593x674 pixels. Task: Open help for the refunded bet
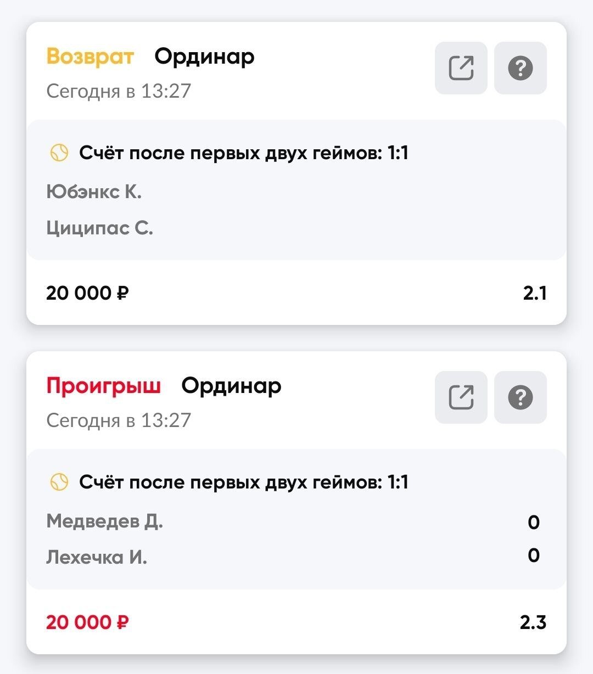click(x=520, y=68)
